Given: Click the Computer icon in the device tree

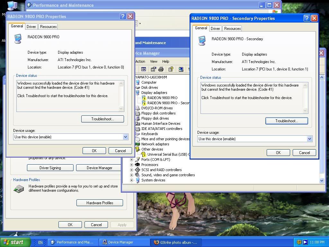Looking at the screenshot, I should click(x=138, y=82).
